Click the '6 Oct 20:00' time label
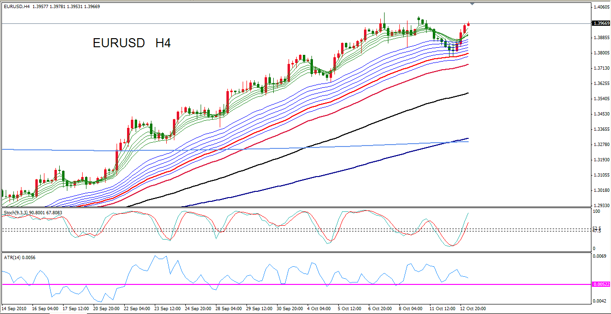The height and width of the screenshot is (314, 611). tap(380, 309)
